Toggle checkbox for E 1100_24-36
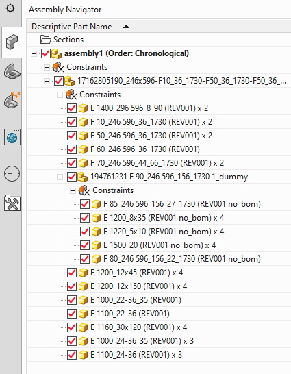The image size is (291, 374). coord(72,355)
